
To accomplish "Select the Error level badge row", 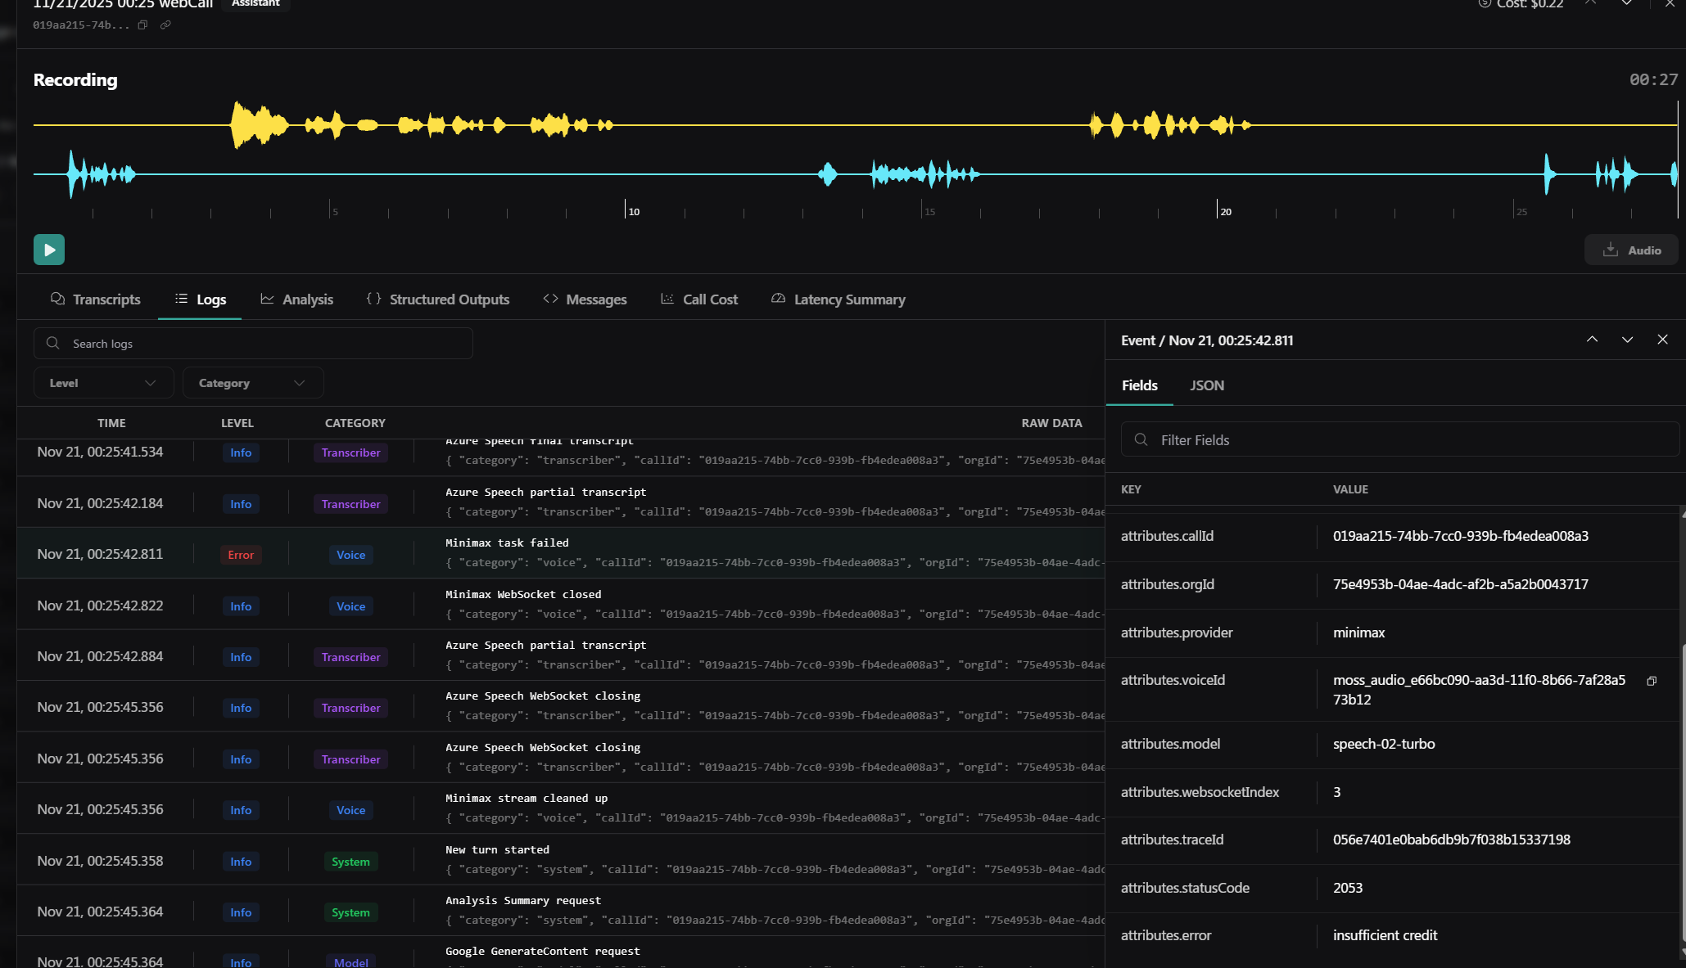I will 241,555.
